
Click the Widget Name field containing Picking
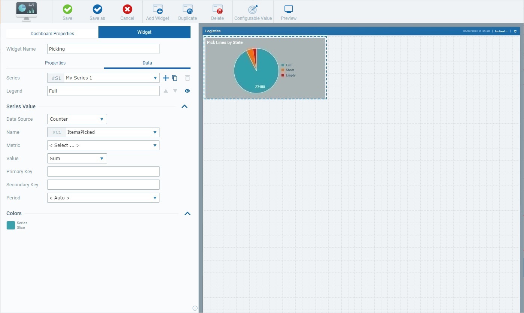click(x=103, y=49)
